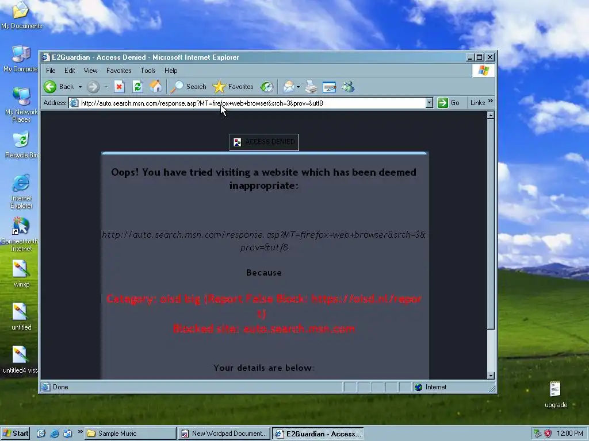The image size is (589, 441).
Task: Expand Quick Launch overflow chevron
Action: pos(80,432)
